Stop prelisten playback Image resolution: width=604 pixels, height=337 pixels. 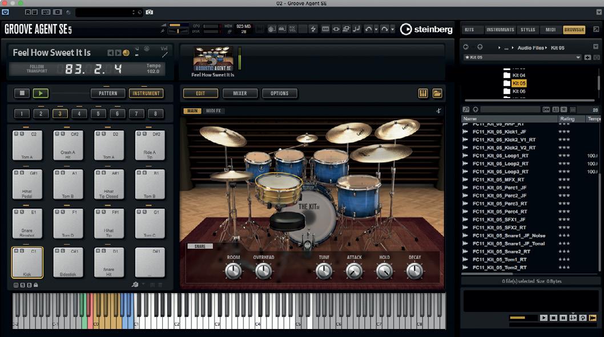coord(554,318)
